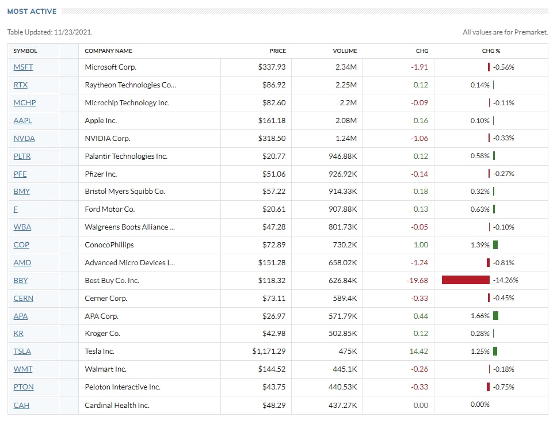Open the KR symbol link
The height and width of the screenshot is (424, 557).
[x=18, y=334]
